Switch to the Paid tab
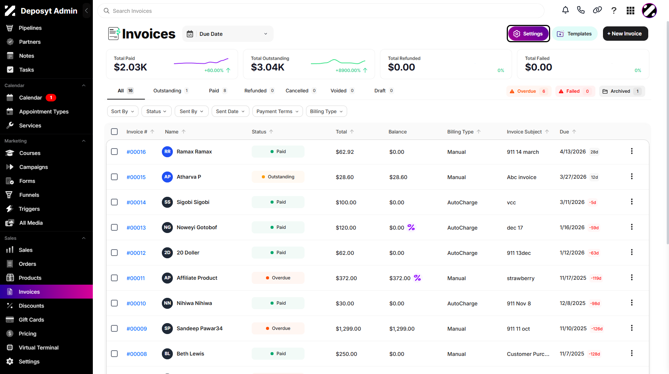Screen dimensions: 669x374 [218, 91]
